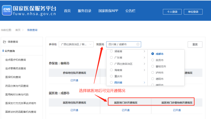Expand 湖南省 submenu arrow
The width and height of the screenshot is (211, 119).
[x=144, y=51]
